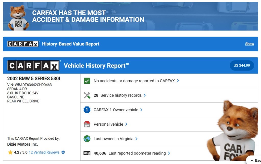Screen dimensions: 261x164
Task: Click the green checkmark no-accidents icon
Action: [x=87, y=81]
